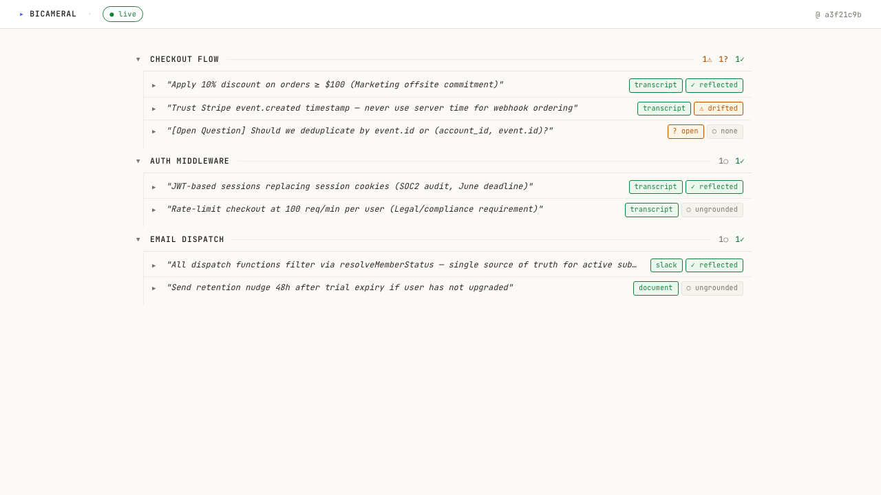Click the session id a3f21c9b link
The image size is (881, 495).
tap(838, 14)
